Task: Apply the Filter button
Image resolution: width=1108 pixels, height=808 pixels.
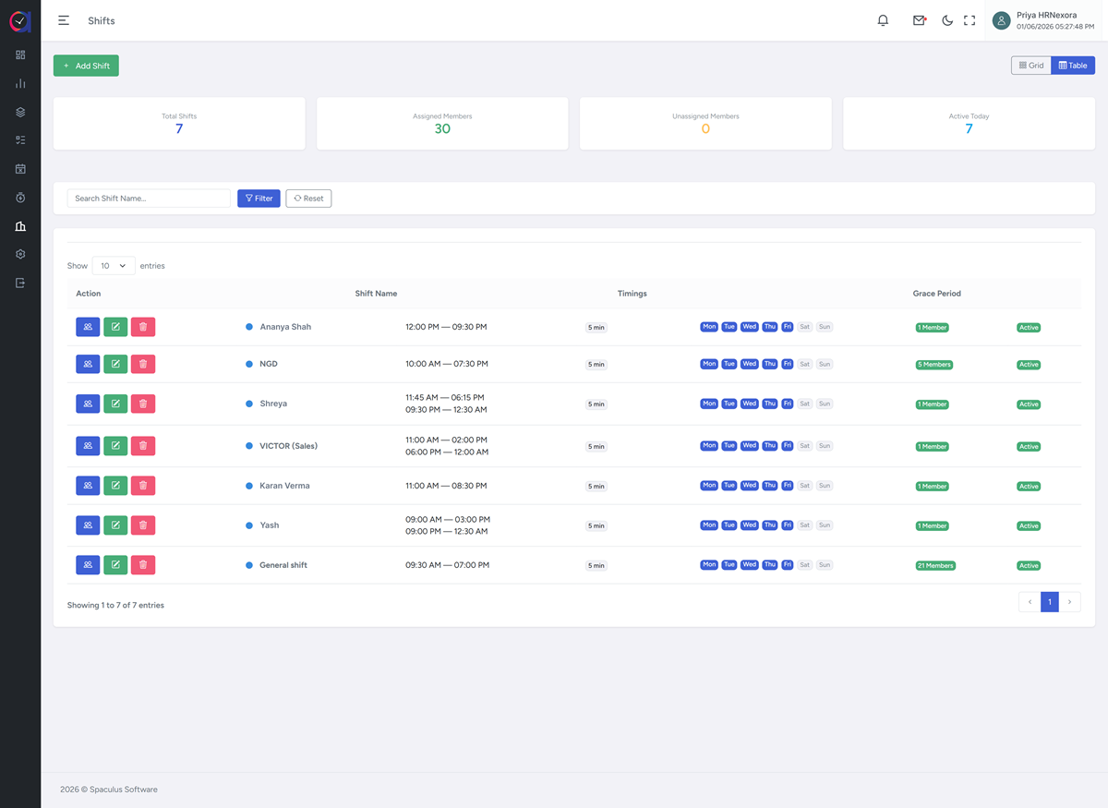Action: 259,199
